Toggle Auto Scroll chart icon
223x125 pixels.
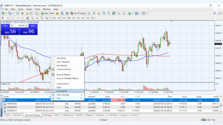coord(119,13)
